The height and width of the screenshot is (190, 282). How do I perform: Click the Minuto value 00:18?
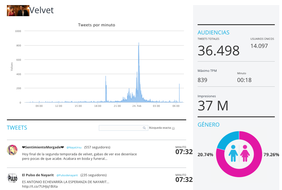244,80
